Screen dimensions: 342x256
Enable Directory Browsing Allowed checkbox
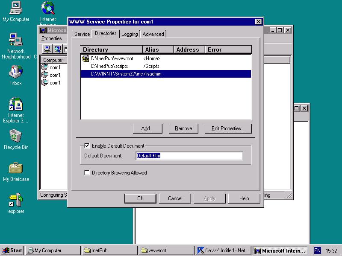point(87,173)
